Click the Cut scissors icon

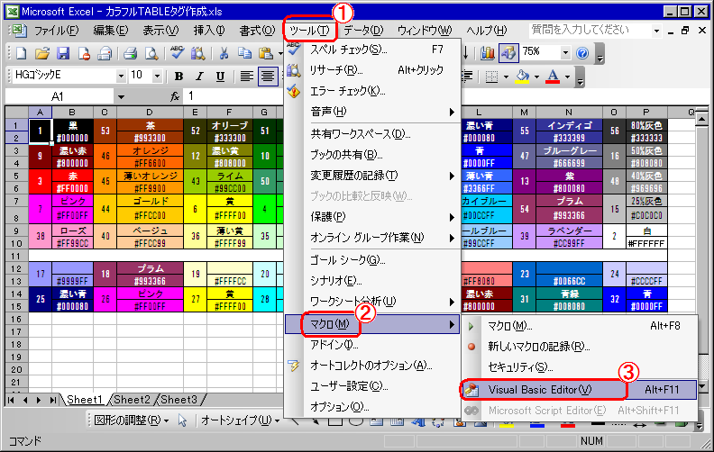tap(222, 53)
